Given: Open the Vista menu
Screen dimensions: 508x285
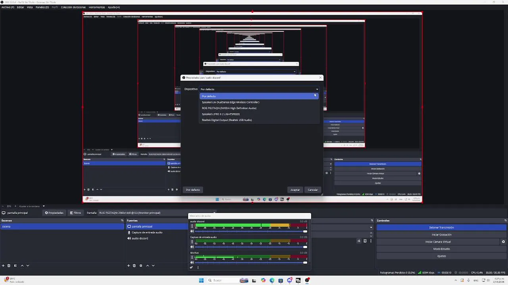Looking at the screenshot, I should [x=30, y=7].
